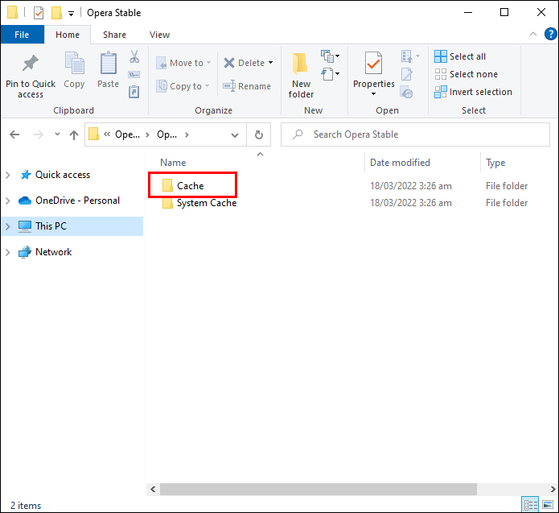This screenshot has width=559, height=513.
Task: Click the Refresh button
Action: [x=259, y=134]
